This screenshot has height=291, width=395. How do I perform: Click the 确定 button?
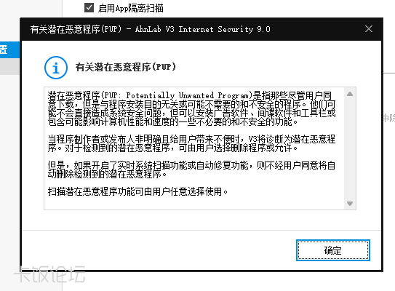click(x=332, y=250)
